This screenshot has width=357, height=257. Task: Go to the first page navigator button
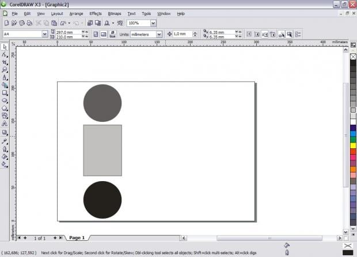pyautogui.click(x=19, y=237)
